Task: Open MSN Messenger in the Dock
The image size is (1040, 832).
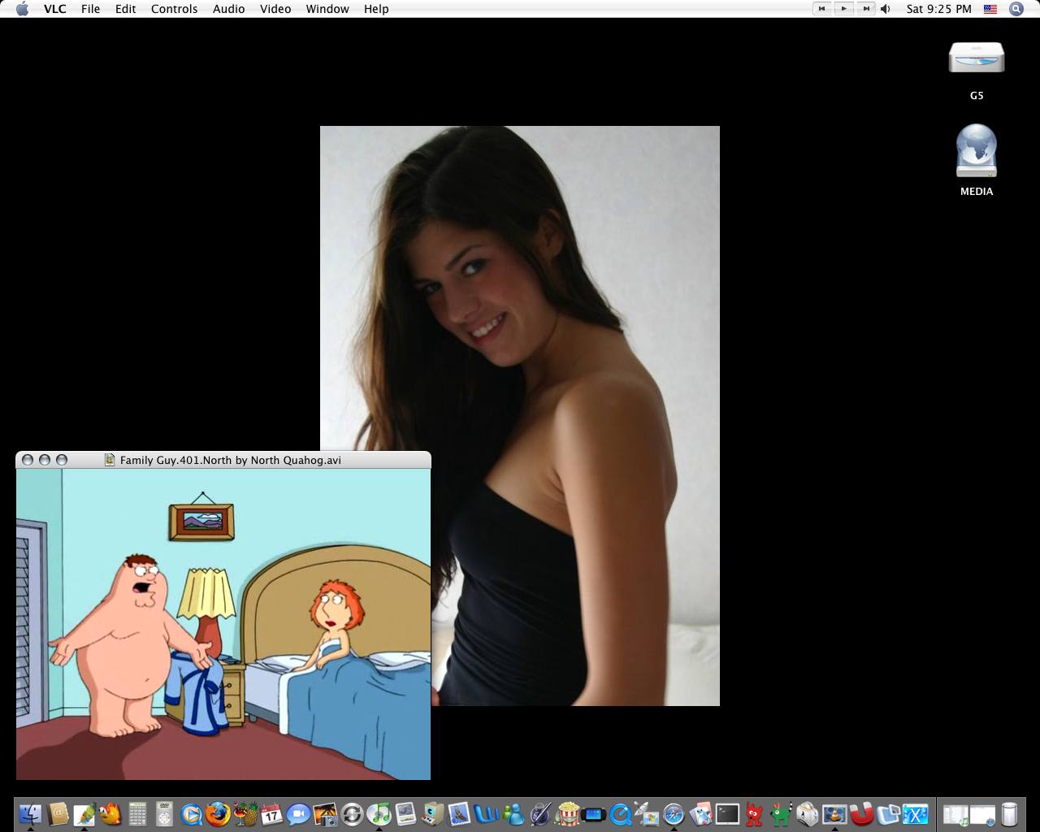Action: click(x=513, y=814)
